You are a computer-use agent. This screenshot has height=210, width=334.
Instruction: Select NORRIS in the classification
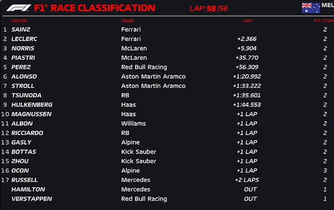coord(23,48)
